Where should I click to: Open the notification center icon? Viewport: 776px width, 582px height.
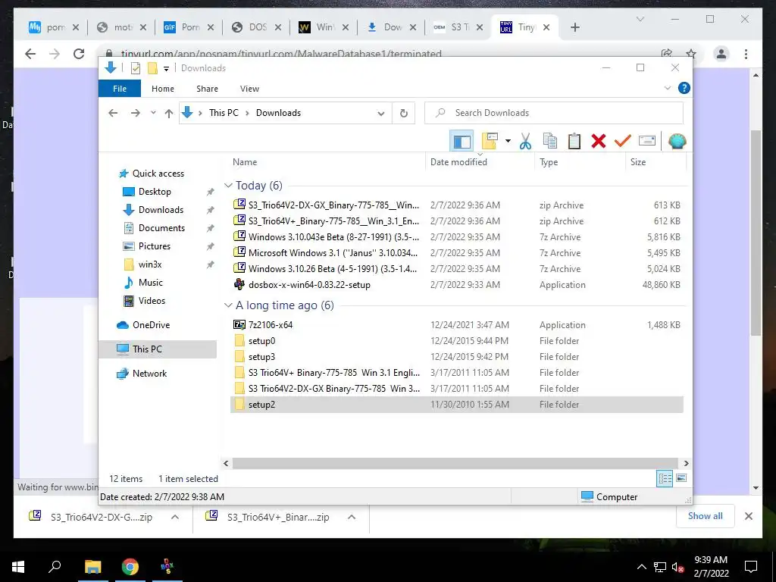(751, 567)
